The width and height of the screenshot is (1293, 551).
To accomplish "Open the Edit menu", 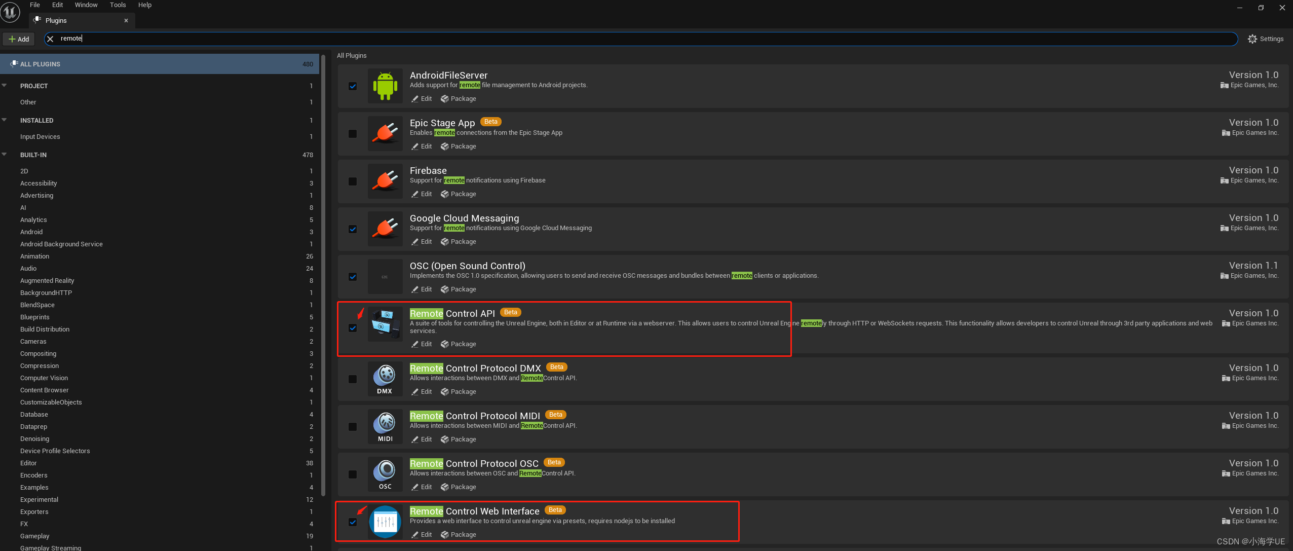I will tap(57, 5).
